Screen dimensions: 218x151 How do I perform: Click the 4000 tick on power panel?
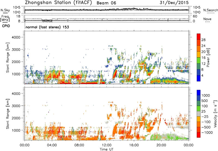[16, 37]
